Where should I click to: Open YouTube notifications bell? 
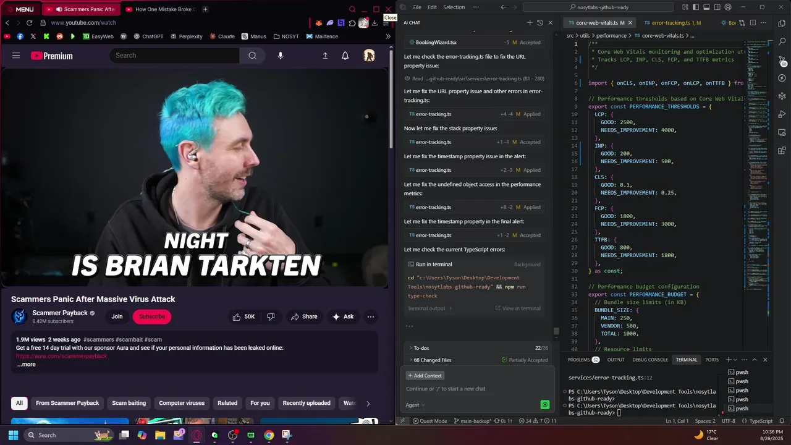(x=345, y=56)
